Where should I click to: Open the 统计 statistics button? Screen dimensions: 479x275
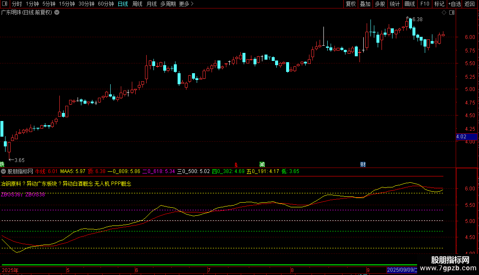tap(394, 4)
